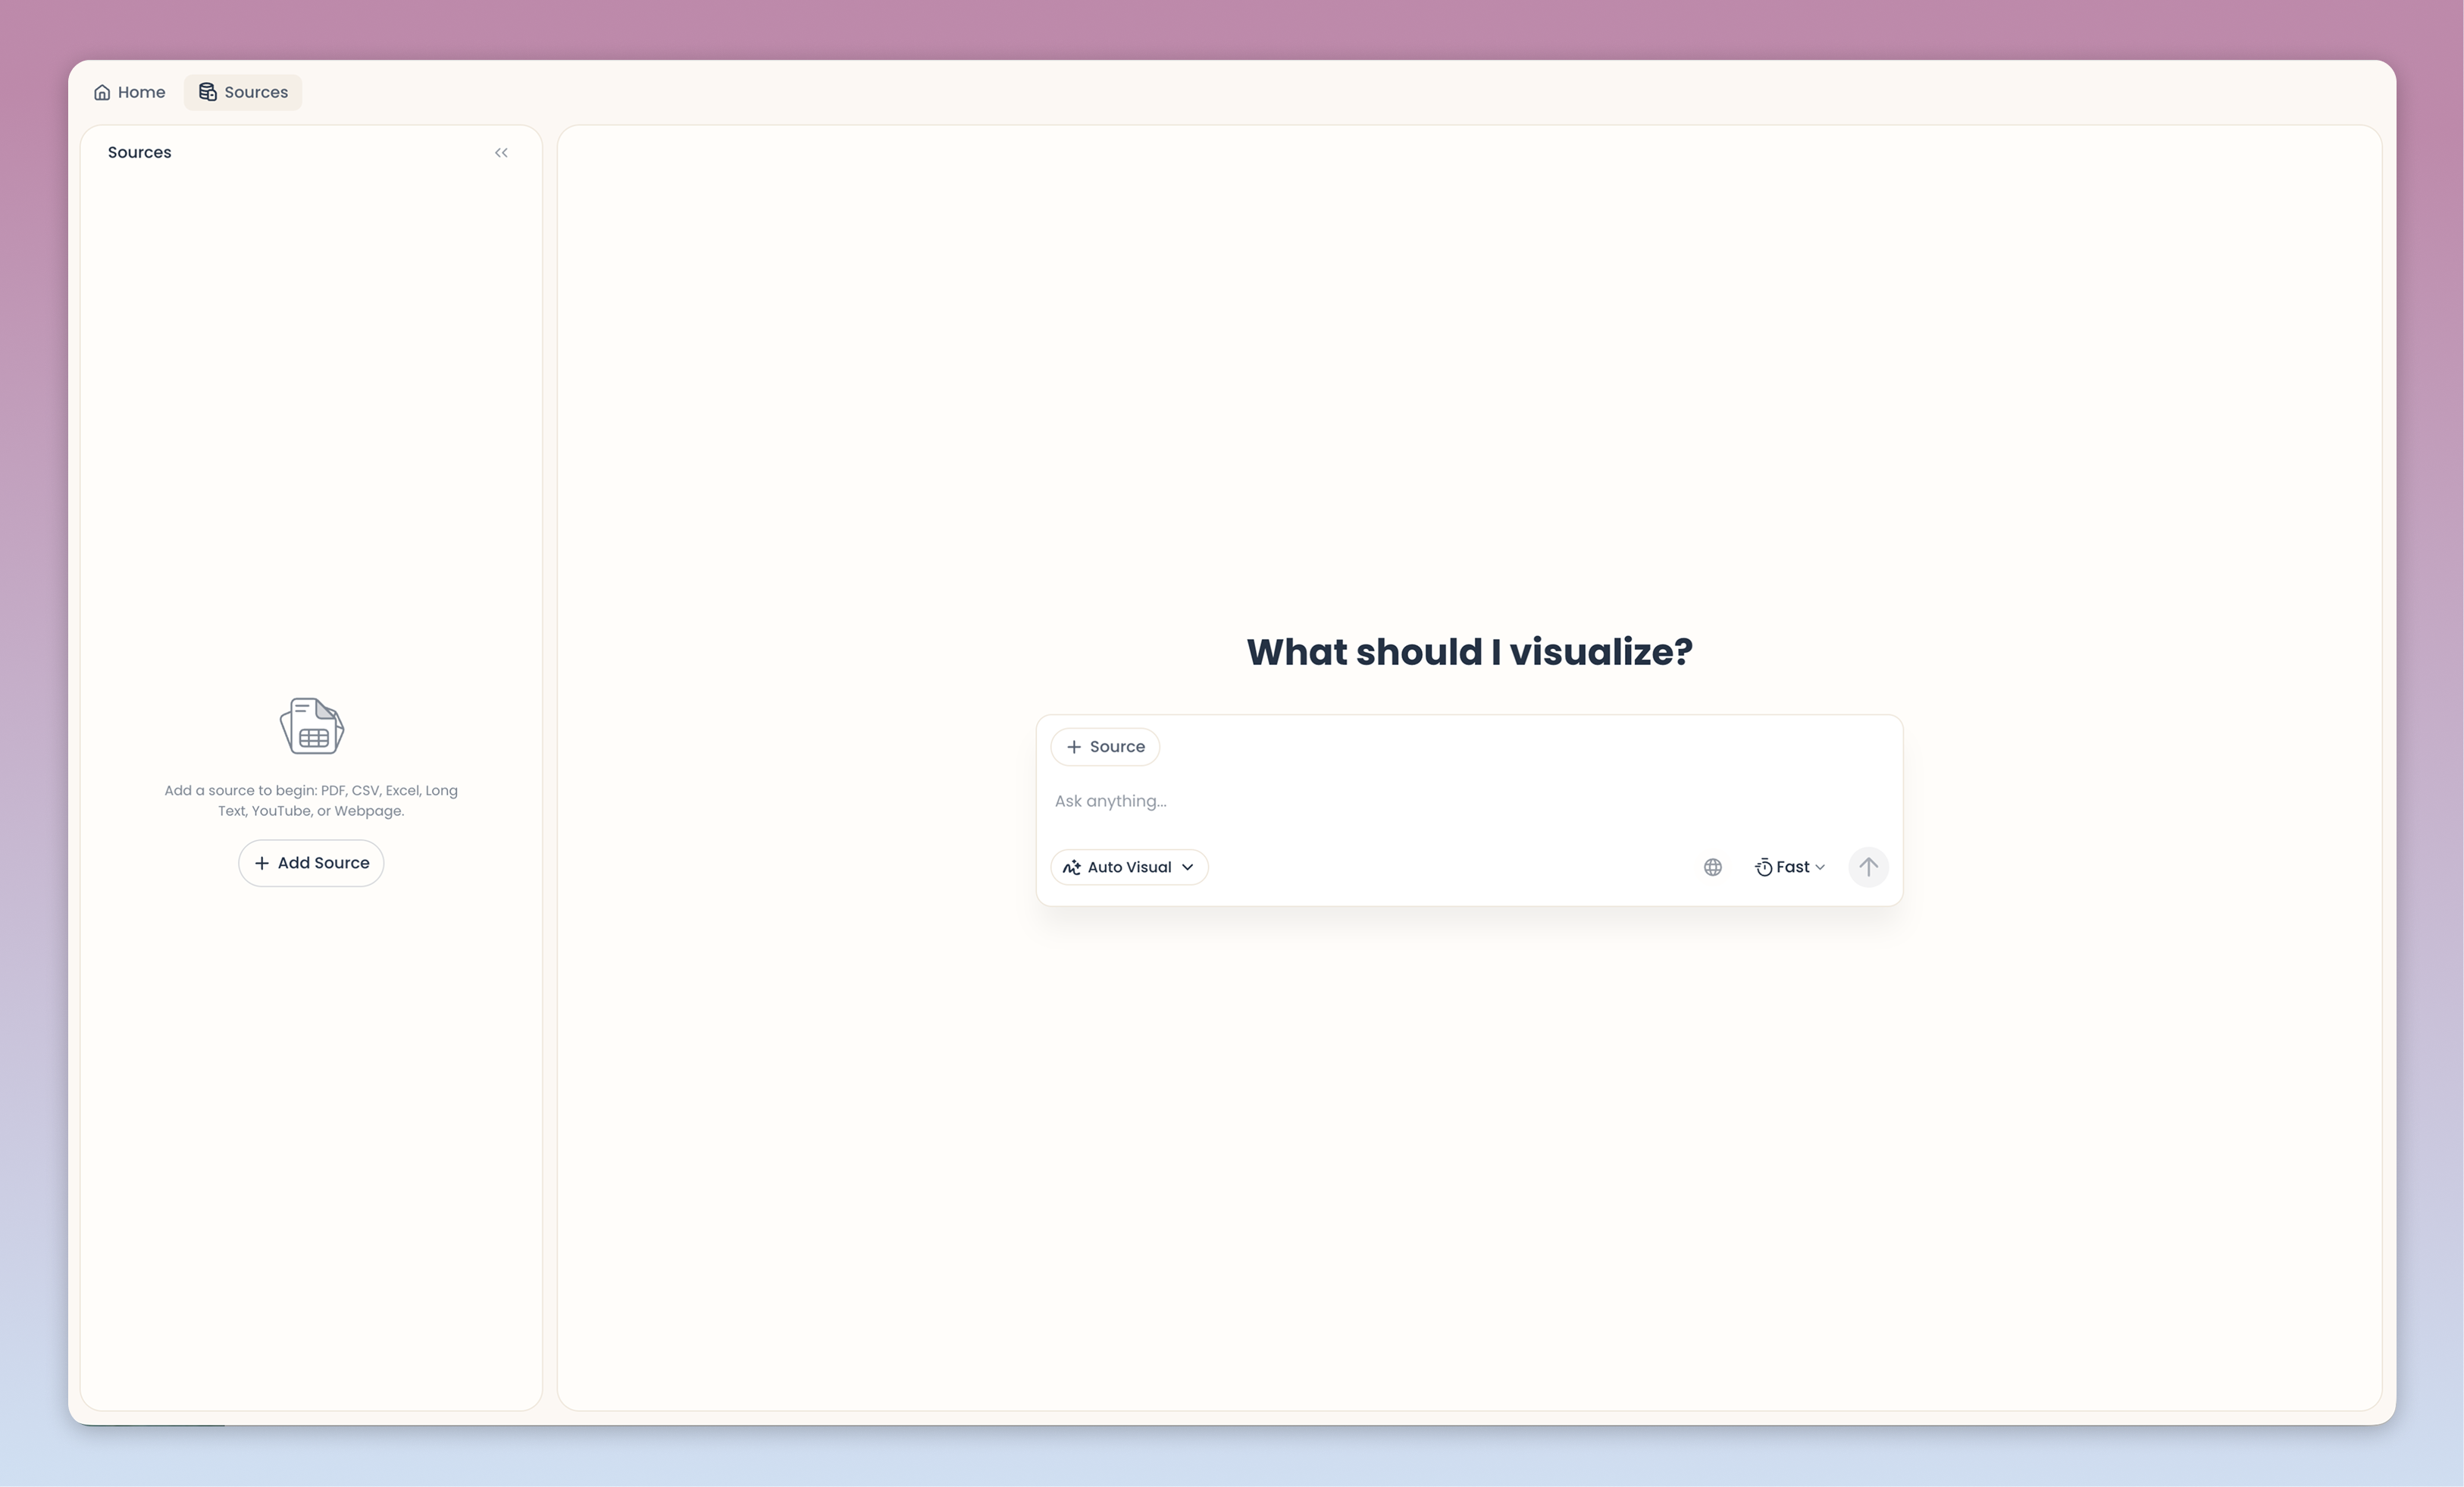Click the double-chevron collapse icon in Sources panel
2464x1487 pixels.
click(x=501, y=152)
